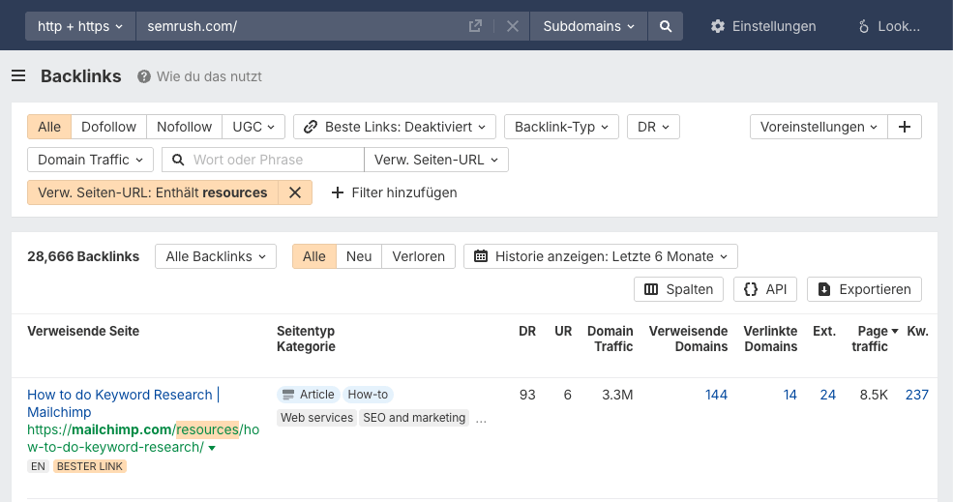Click the Wie du das nutzt link
Viewport: 953px width, 502px height.
click(x=209, y=76)
